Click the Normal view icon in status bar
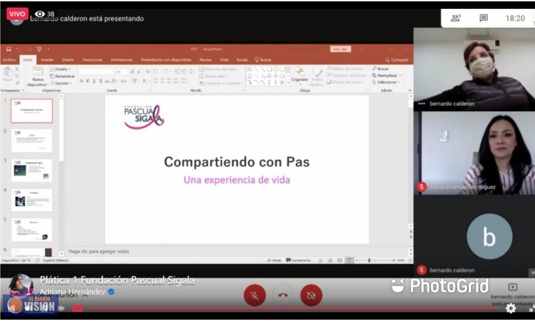 click(320, 260)
